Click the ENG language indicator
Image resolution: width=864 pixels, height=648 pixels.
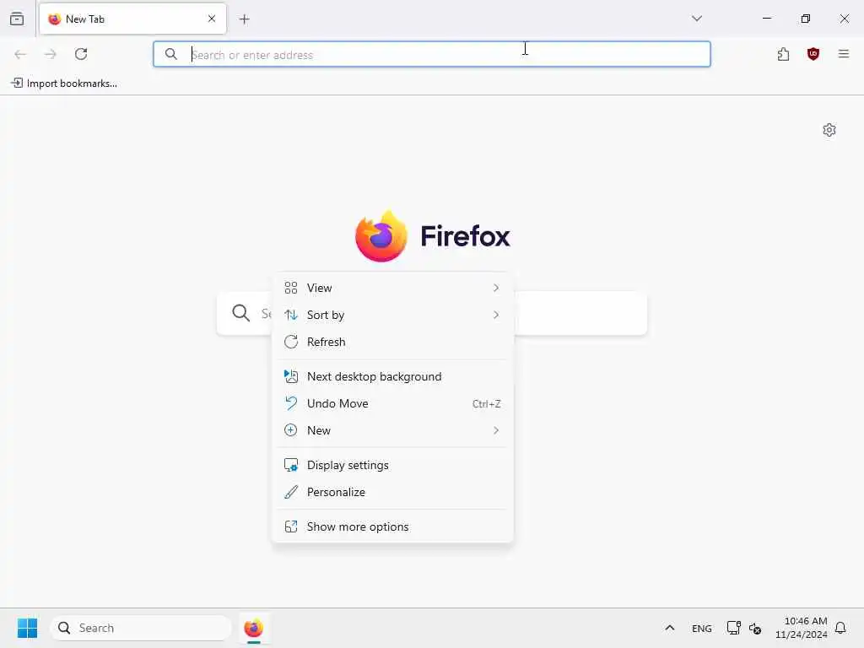701,629
